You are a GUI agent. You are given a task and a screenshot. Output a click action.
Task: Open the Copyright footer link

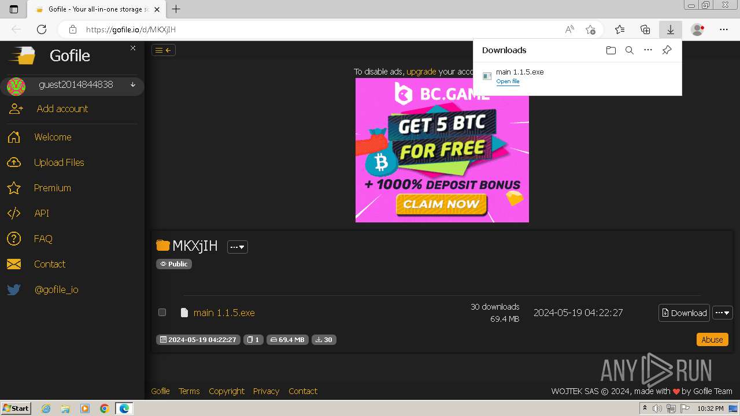click(227, 391)
